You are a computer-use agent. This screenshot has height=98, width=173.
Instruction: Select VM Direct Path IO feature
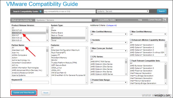(68, 73)
